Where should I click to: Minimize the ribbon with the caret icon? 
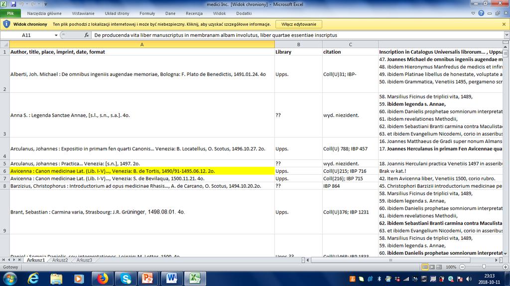[473, 13]
